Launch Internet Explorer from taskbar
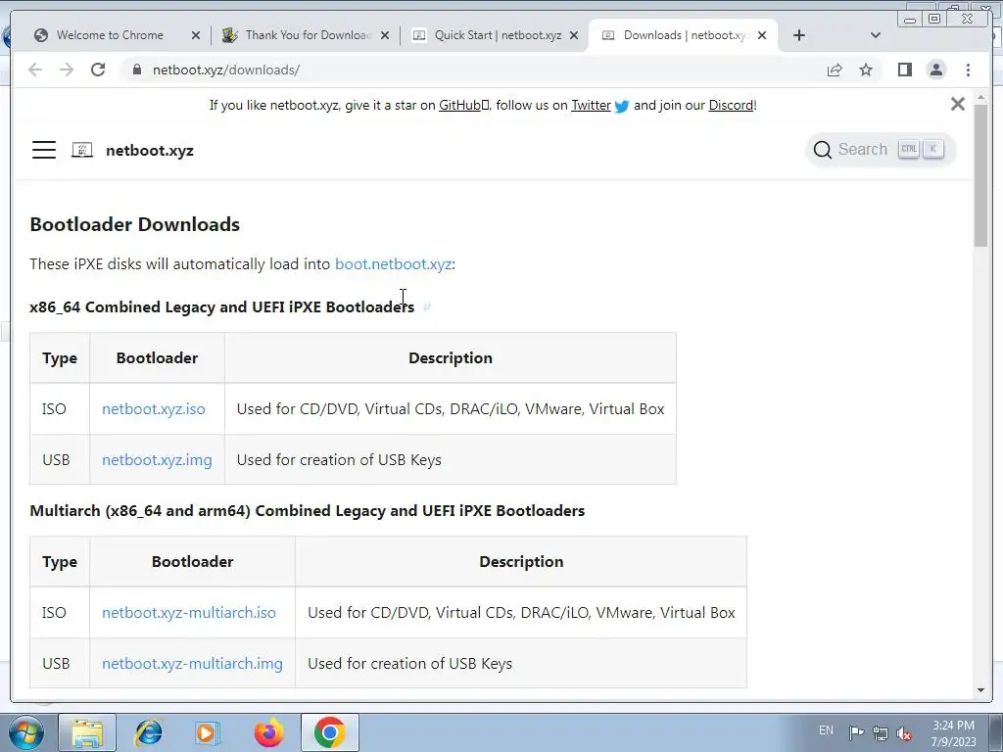1003x752 pixels. click(x=149, y=732)
